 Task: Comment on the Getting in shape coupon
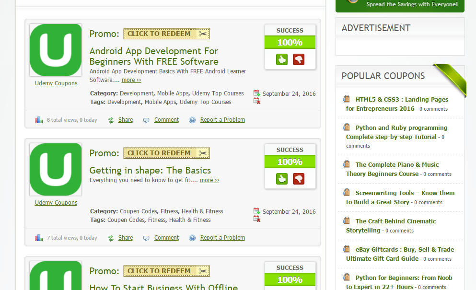[x=166, y=237]
